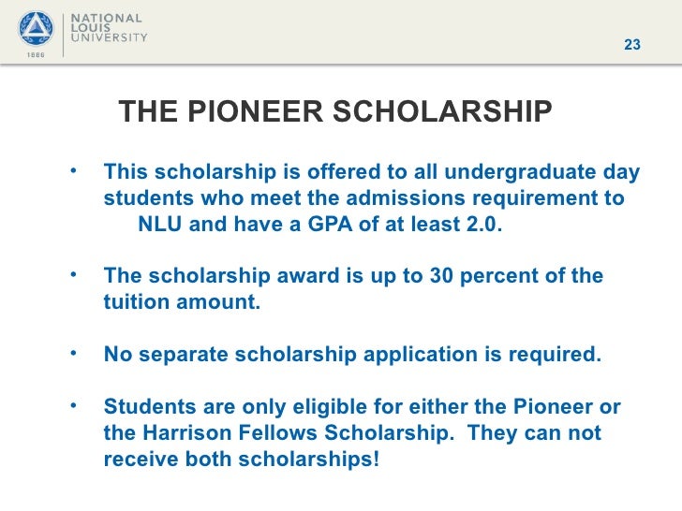Screen dimensions: 682x511
Task: Click the gray header banner area
Action: point(341,32)
